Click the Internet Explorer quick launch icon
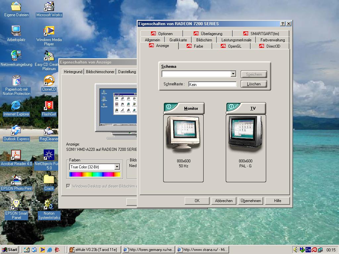The image size is (339, 254). (50, 250)
